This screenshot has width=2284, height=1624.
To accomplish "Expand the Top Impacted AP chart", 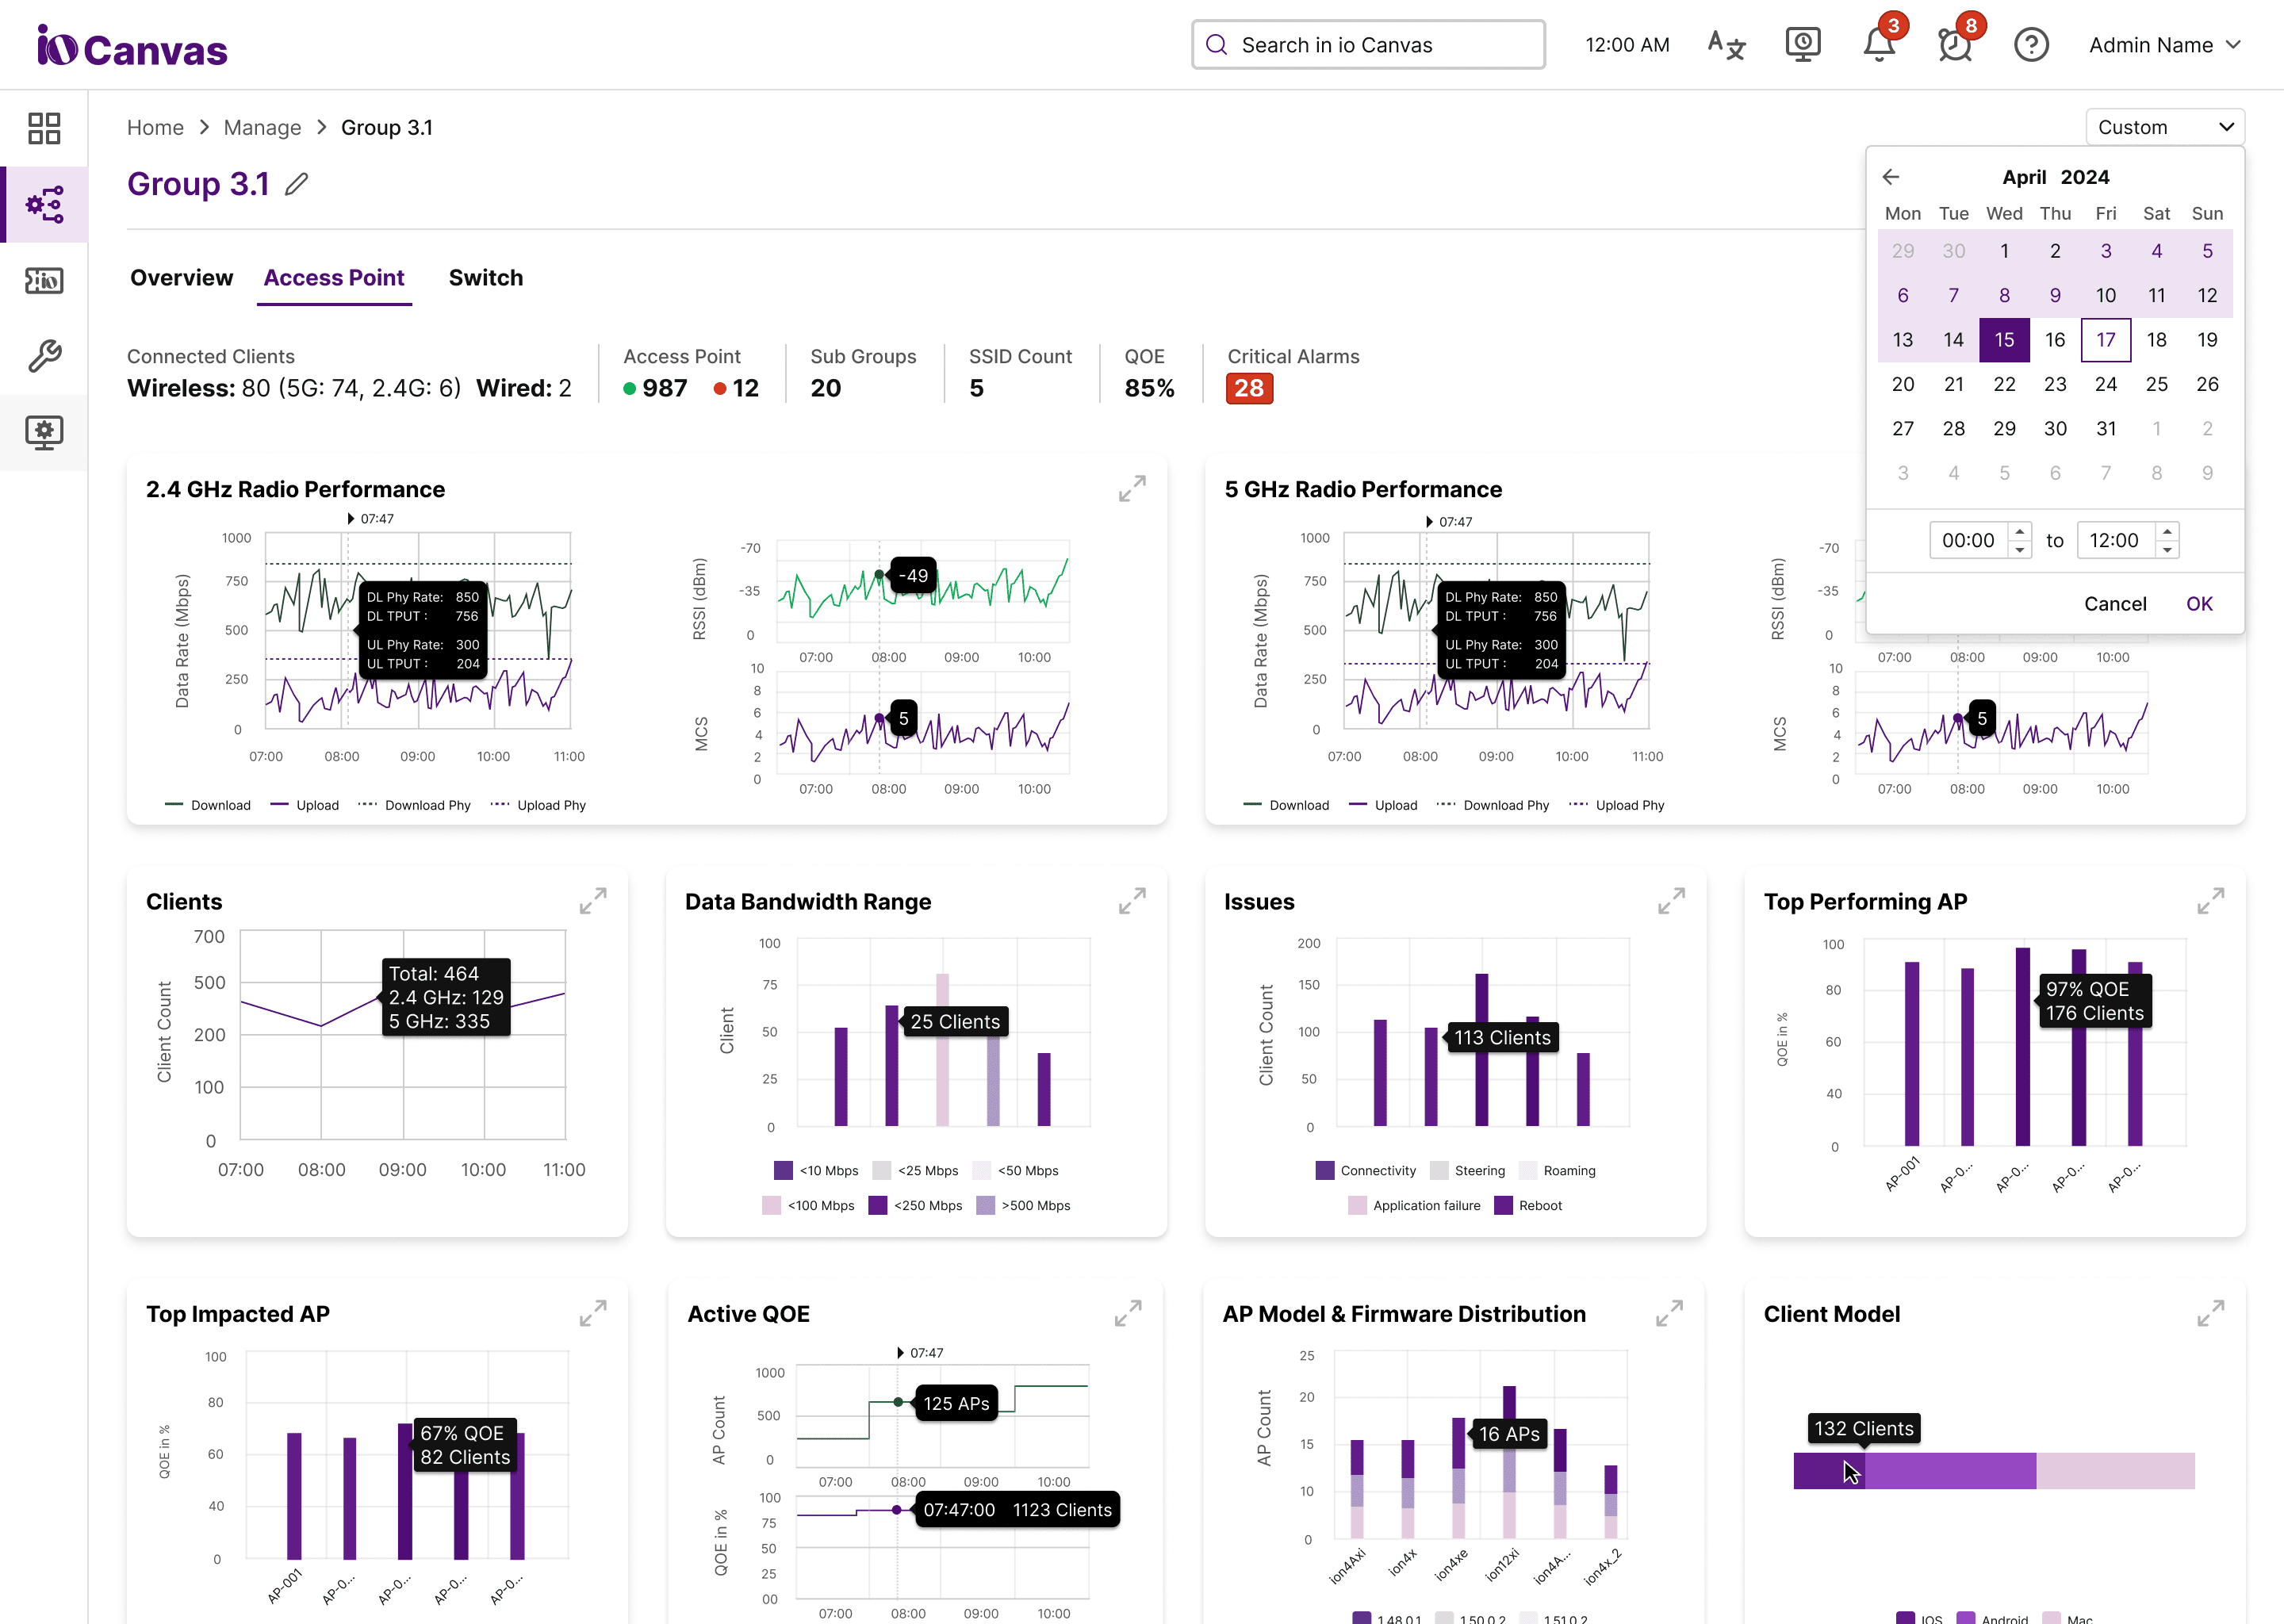I will [x=593, y=1313].
